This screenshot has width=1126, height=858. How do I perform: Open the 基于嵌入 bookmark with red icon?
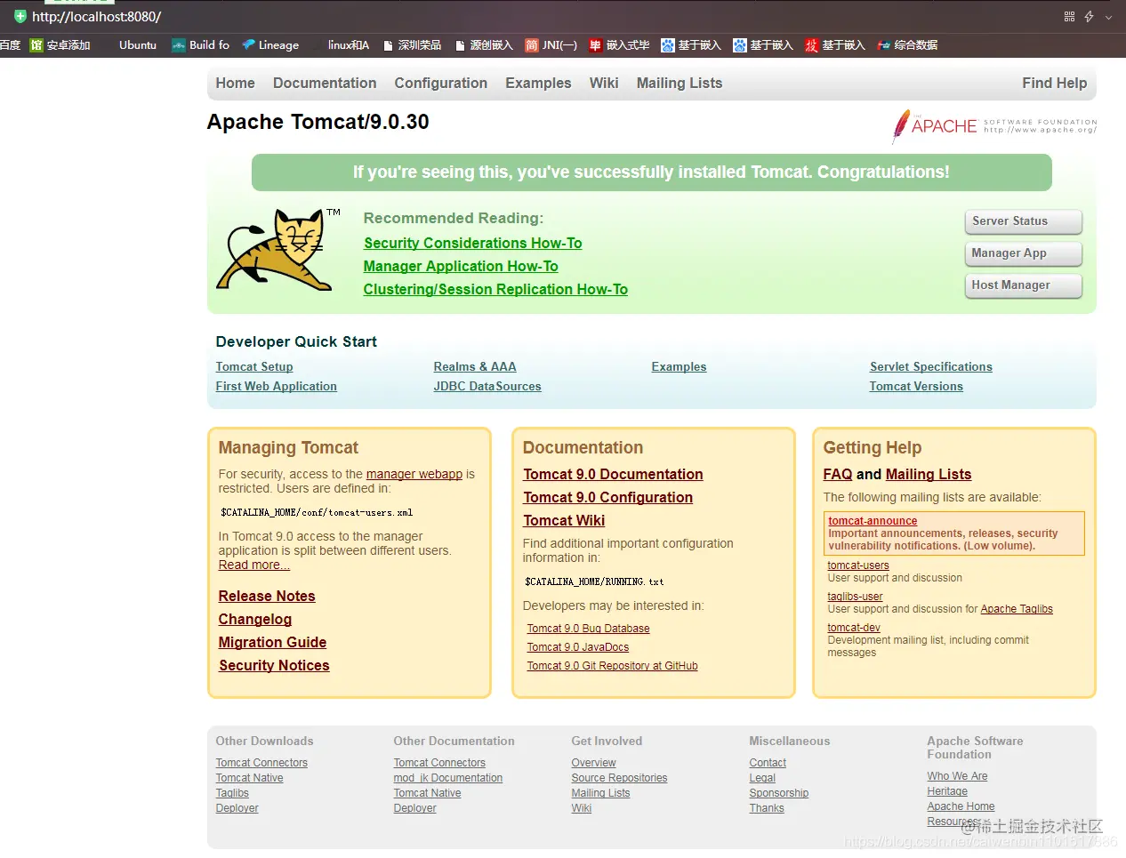coord(834,44)
